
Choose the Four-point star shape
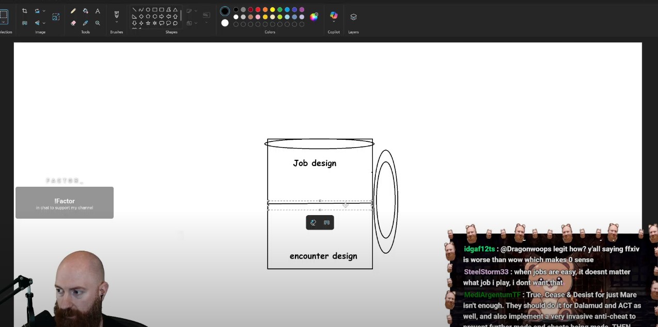coord(141,23)
